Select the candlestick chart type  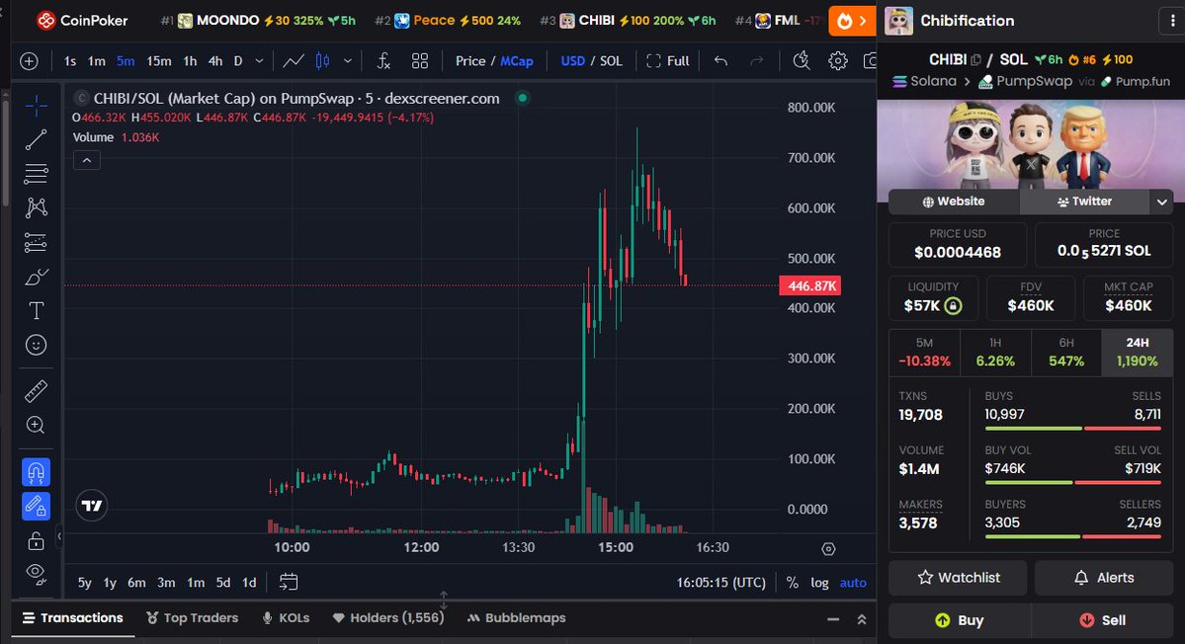click(x=323, y=61)
